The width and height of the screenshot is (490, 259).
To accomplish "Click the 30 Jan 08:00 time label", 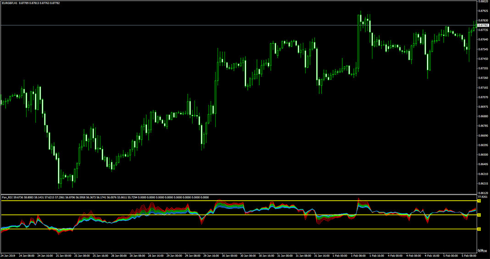I will [247, 255].
